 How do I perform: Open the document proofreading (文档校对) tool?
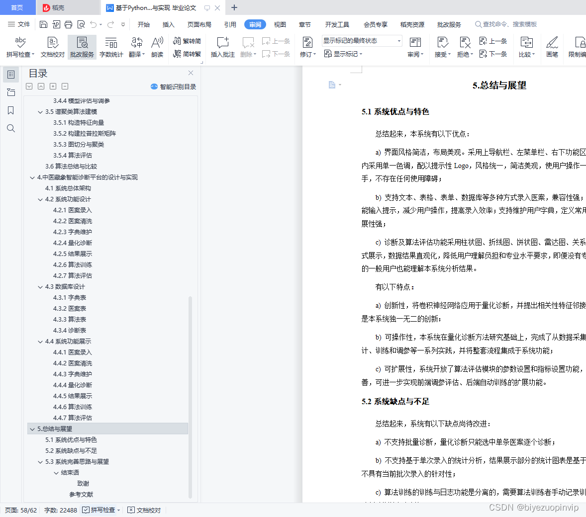pyautogui.click(x=53, y=47)
